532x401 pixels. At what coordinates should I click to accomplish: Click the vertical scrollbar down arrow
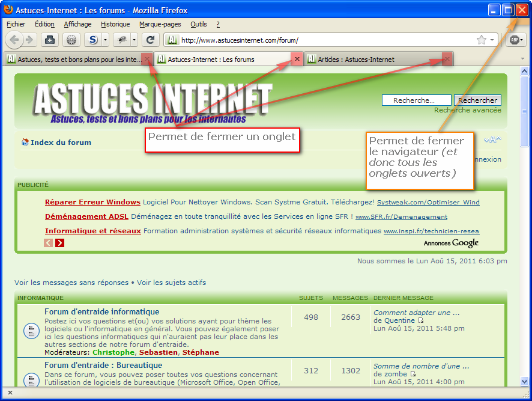(x=524, y=381)
